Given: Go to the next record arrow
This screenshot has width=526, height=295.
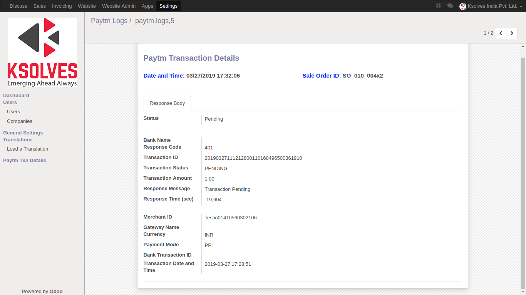Looking at the screenshot, I should [x=512, y=33].
